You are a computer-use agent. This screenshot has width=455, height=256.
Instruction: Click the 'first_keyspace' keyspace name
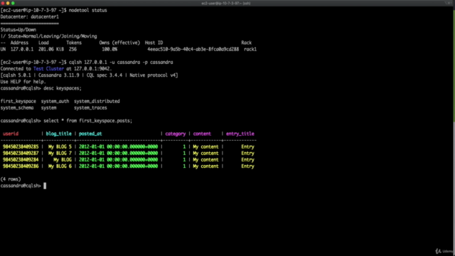[x=18, y=101]
